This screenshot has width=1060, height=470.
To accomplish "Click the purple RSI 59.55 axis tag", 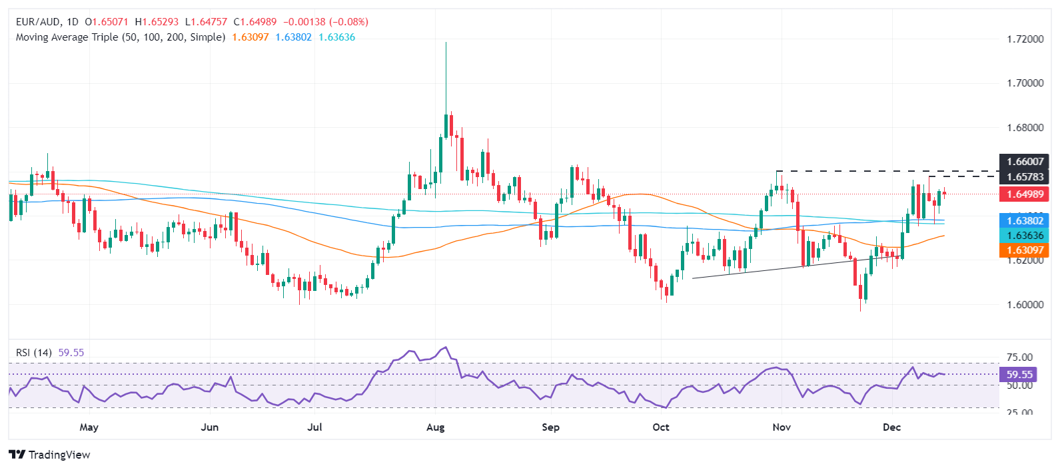I will tap(1019, 375).
